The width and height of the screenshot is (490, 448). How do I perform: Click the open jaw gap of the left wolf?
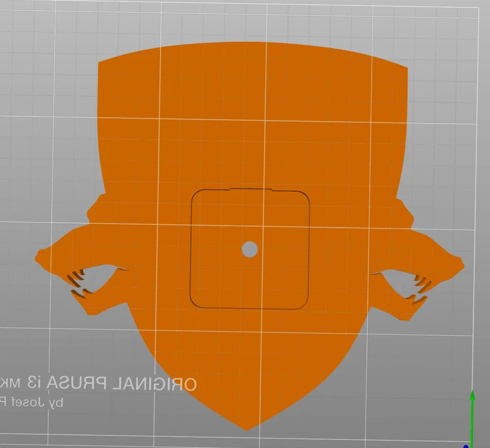coord(100,278)
